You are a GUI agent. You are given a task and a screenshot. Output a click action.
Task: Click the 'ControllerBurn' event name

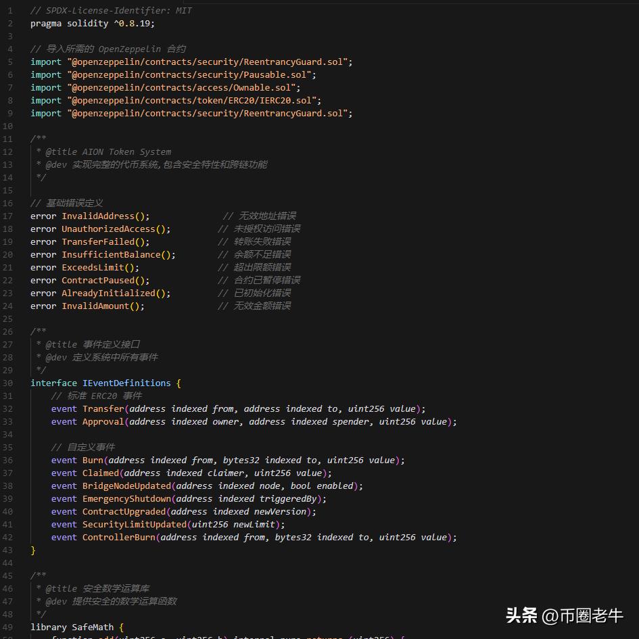119,537
